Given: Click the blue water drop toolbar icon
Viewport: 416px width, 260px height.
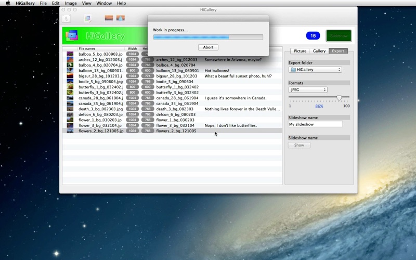Looking at the screenshot, I should 120,19.
